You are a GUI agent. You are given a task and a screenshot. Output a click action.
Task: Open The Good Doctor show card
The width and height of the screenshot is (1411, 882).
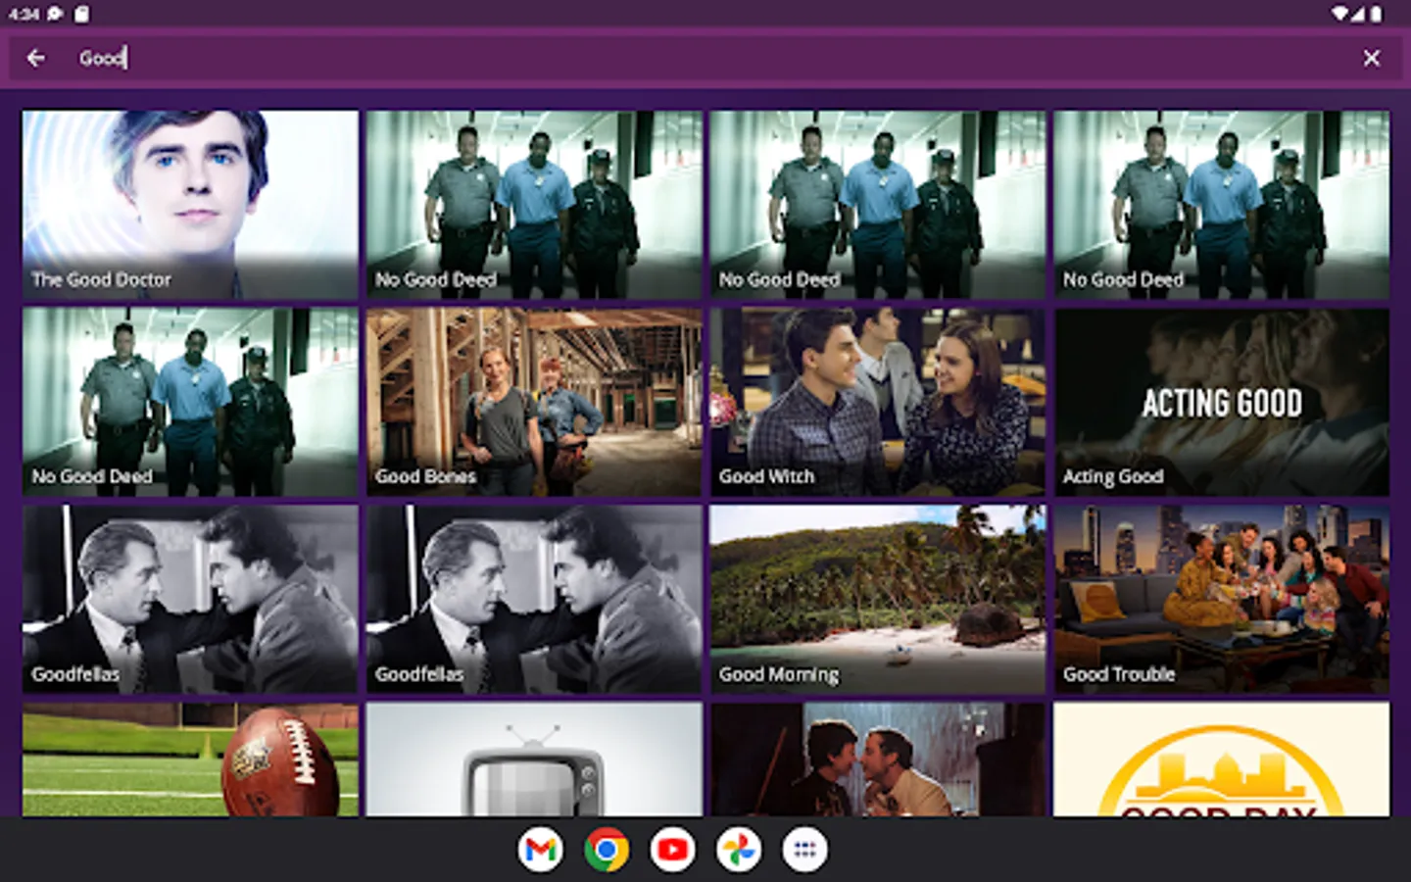(x=190, y=204)
